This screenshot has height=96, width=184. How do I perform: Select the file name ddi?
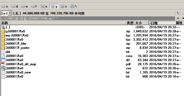tap(8, 52)
